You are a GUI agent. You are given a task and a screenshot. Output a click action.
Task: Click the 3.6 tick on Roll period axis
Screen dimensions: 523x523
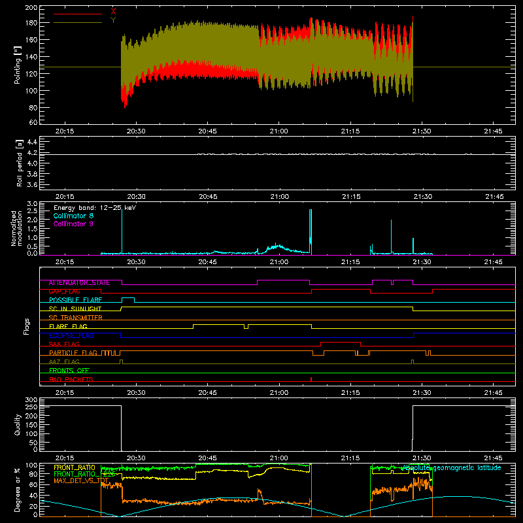click(x=32, y=184)
